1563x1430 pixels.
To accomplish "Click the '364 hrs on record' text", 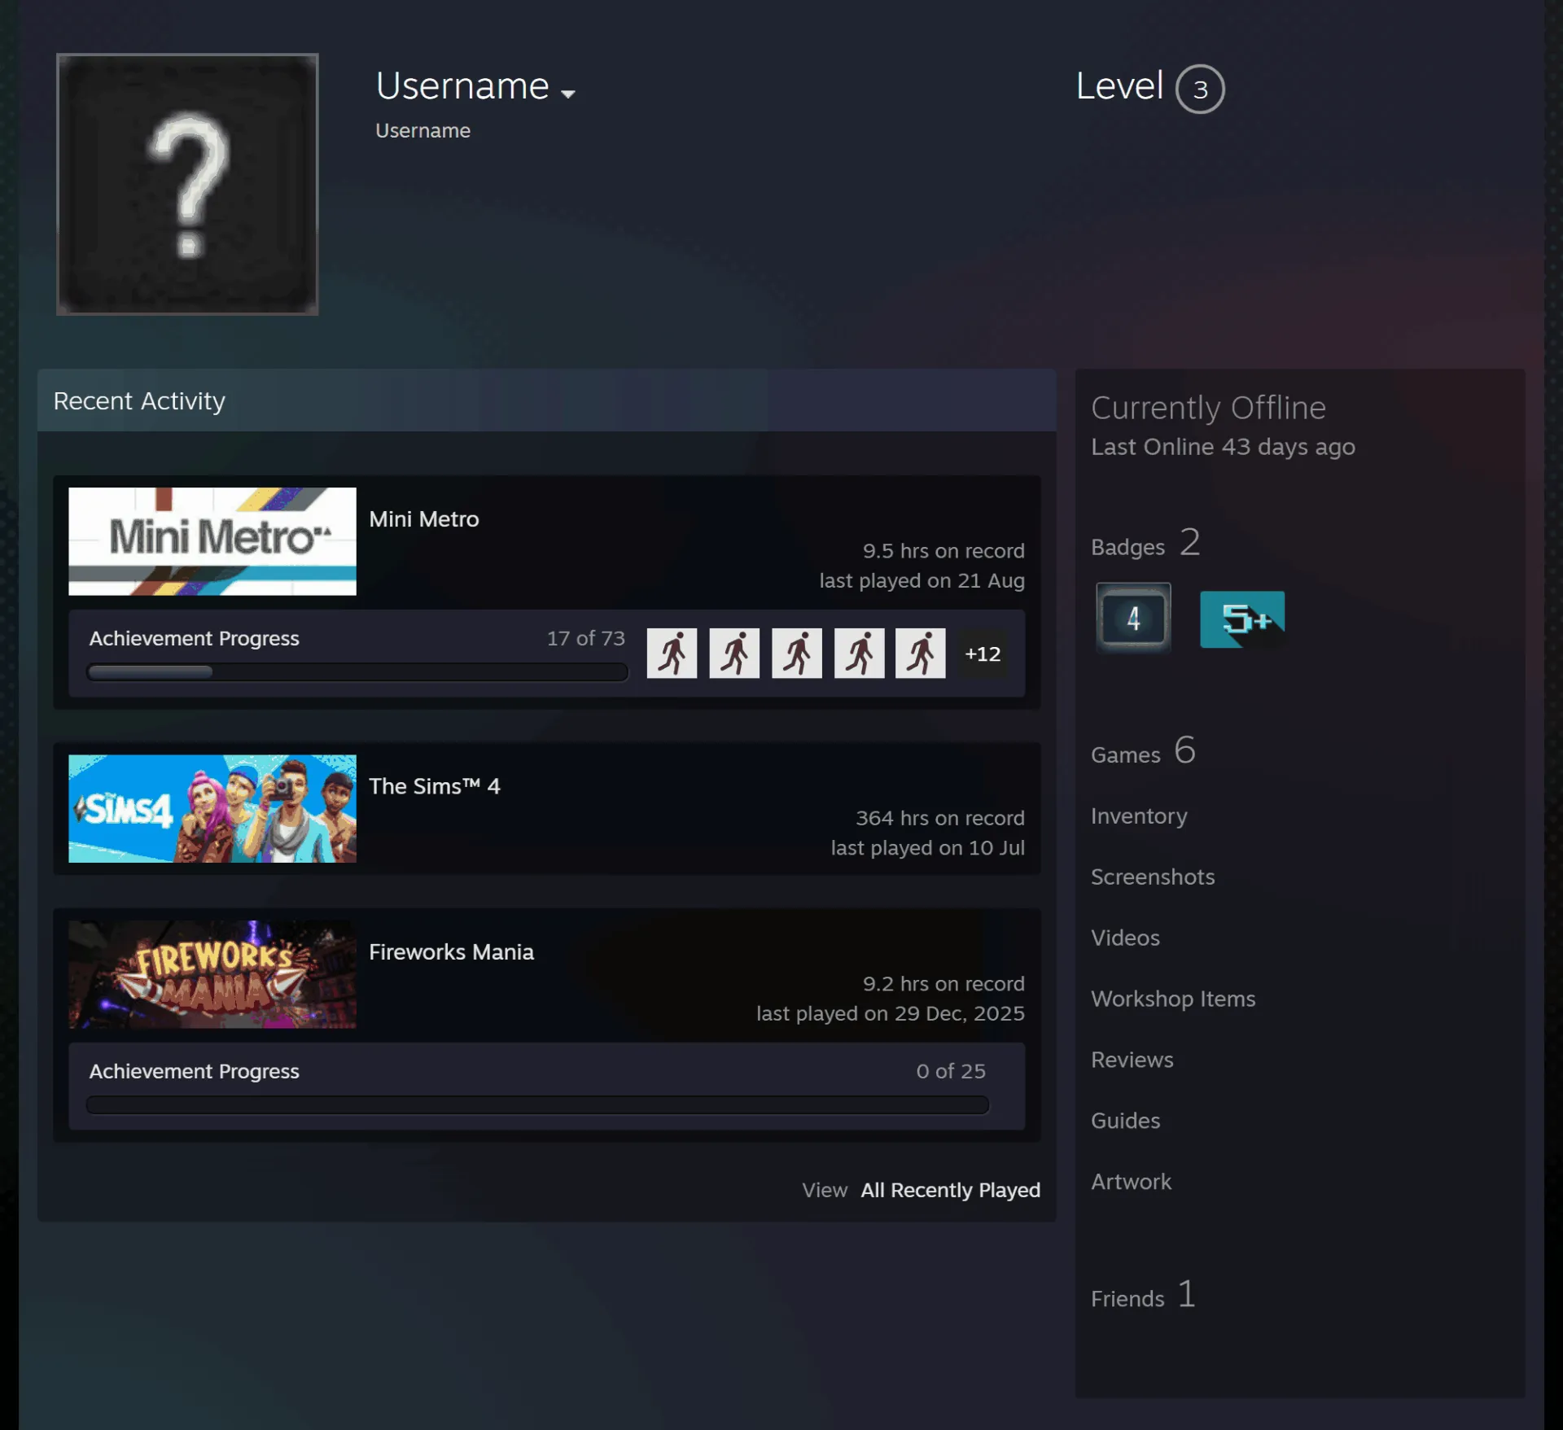I will tap(940, 818).
